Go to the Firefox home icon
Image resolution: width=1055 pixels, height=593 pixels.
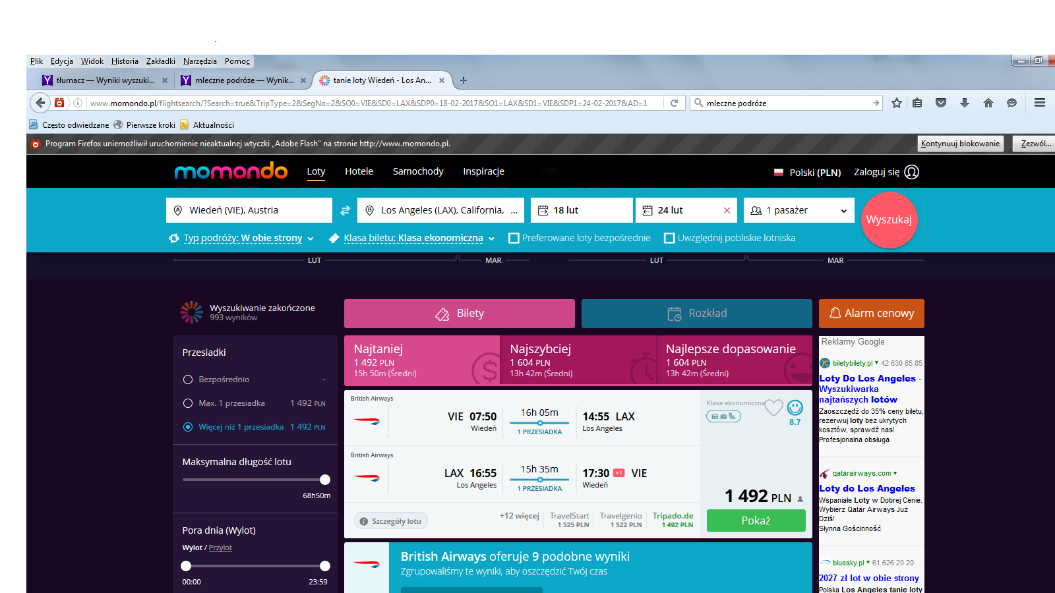pyautogui.click(x=988, y=103)
